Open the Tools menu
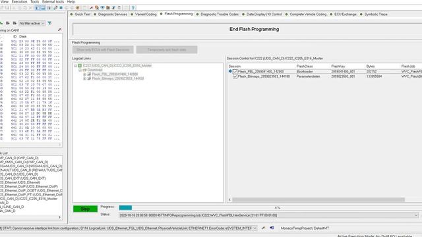The height and width of the screenshot is (237, 422). coord(34,1)
